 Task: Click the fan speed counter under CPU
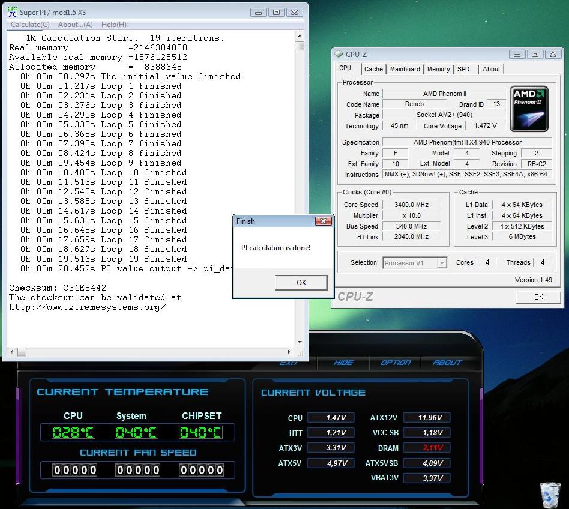[75, 470]
